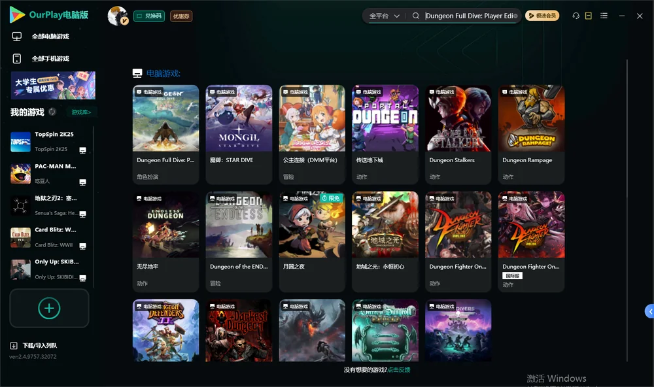The height and width of the screenshot is (387, 654).
Task: Click the 优惠券 coupon button
Action: click(181, 16)
